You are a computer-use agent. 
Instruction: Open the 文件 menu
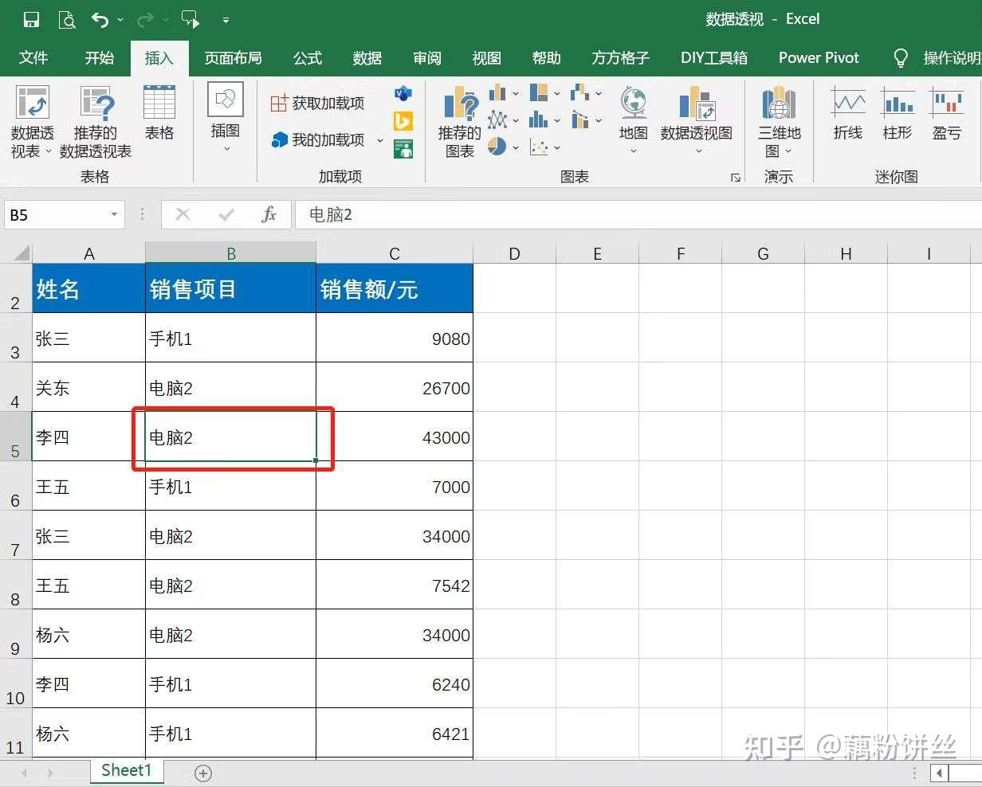[33, 58]
